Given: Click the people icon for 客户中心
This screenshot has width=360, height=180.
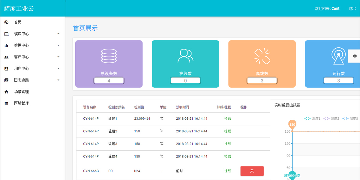Looking at the screenshot, I should (x=6, y=57).
